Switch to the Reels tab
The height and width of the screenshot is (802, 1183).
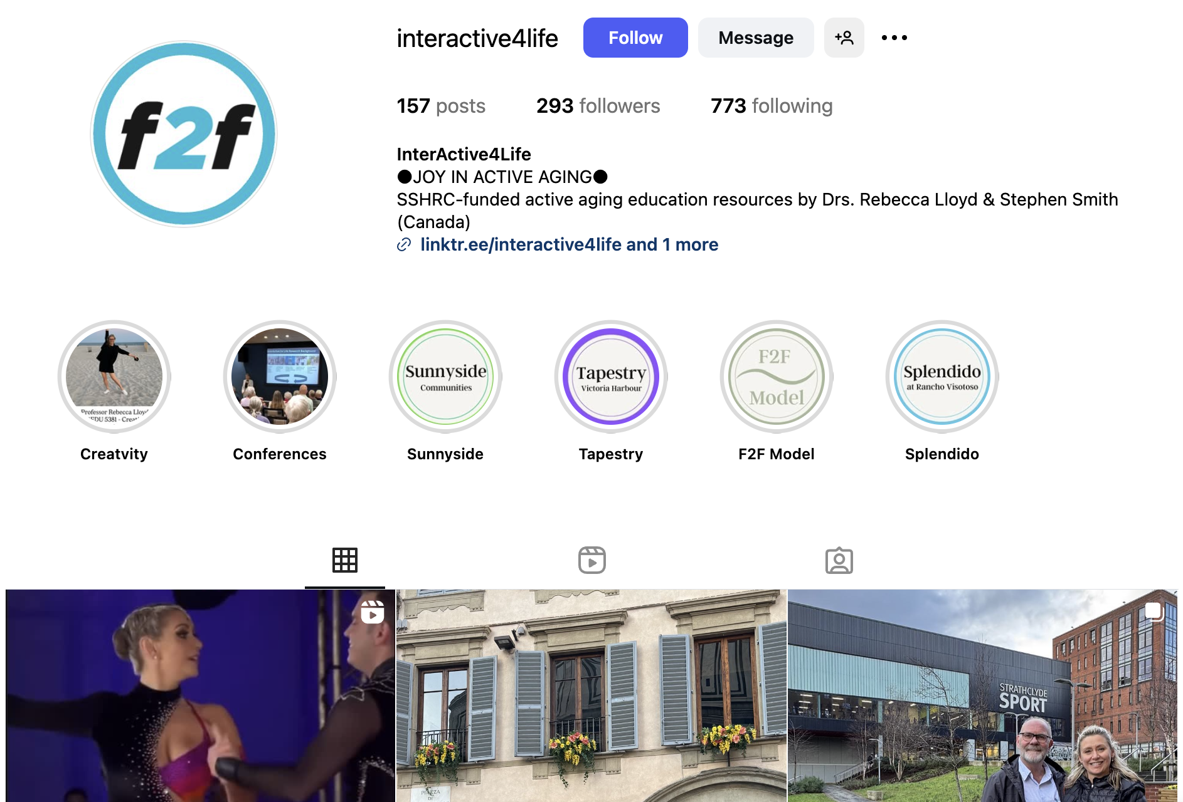coord(592,560)
